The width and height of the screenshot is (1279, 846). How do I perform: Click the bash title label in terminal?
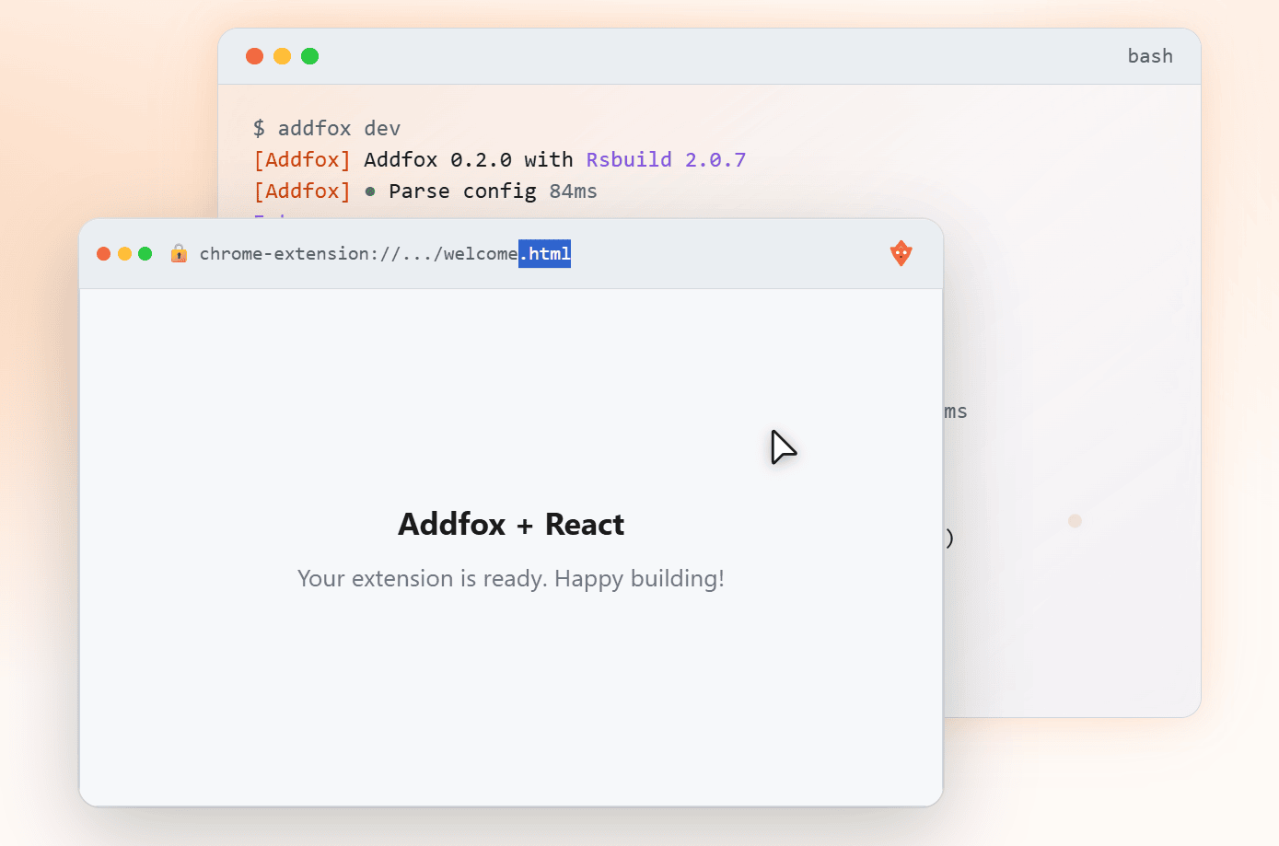(x=1150, y=56)
